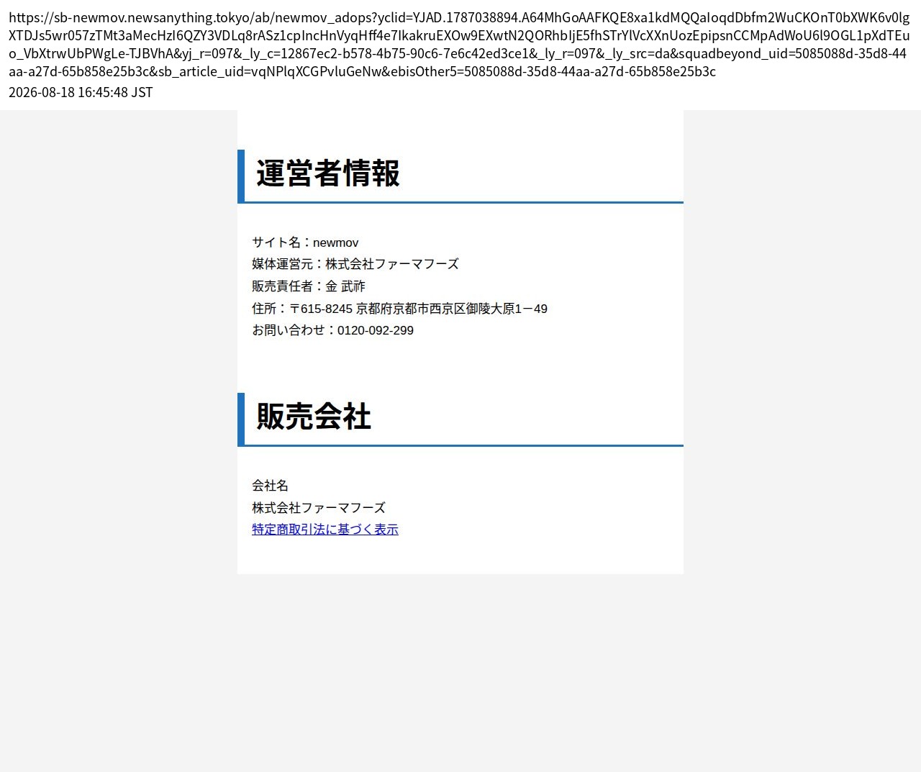
Task: Click the 運営者情報 heading
Action: 328,173
